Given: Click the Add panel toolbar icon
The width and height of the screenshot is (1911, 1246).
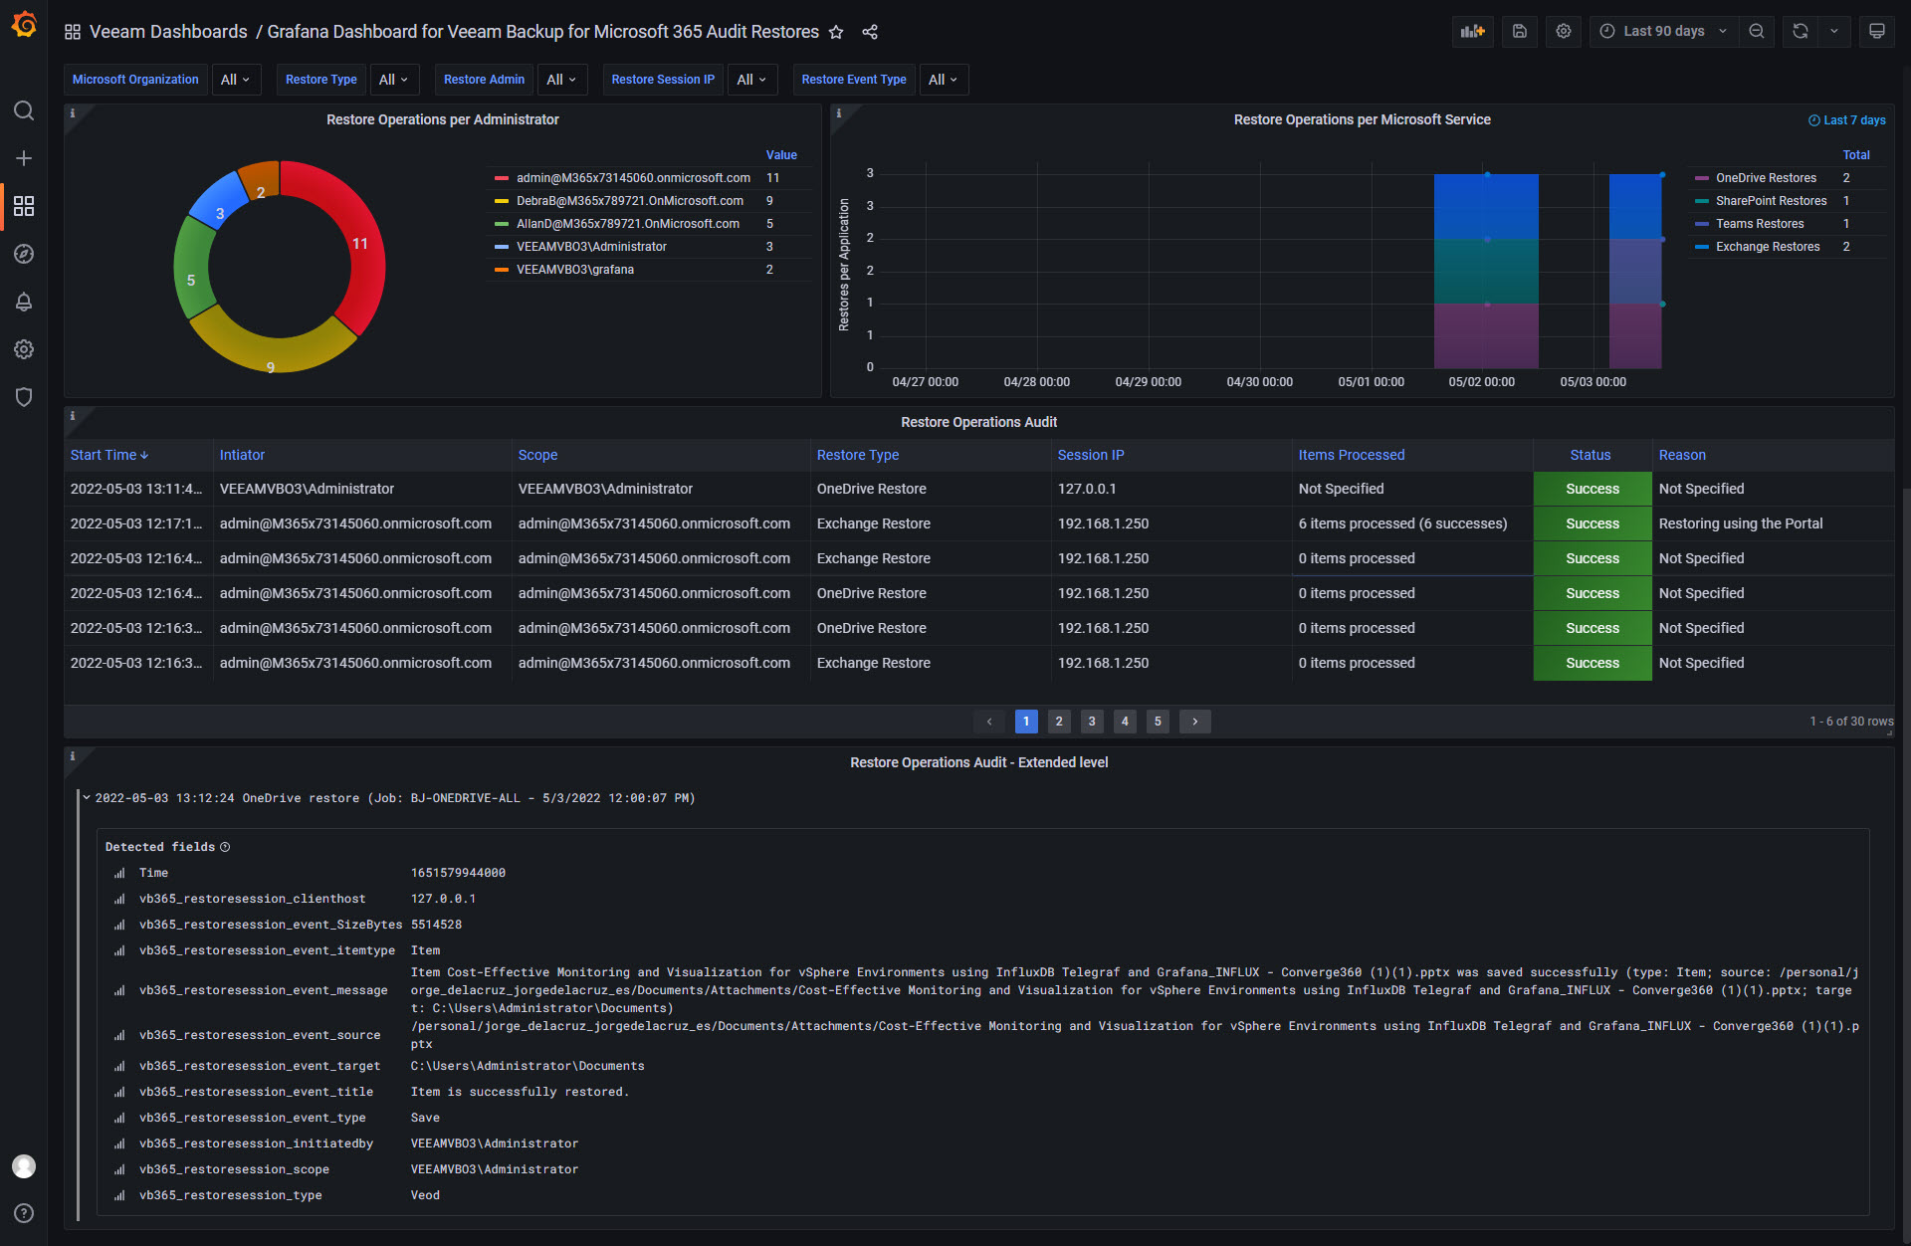Looking at the screenshot, I should pyautogui.click(x=1472, y=31).
